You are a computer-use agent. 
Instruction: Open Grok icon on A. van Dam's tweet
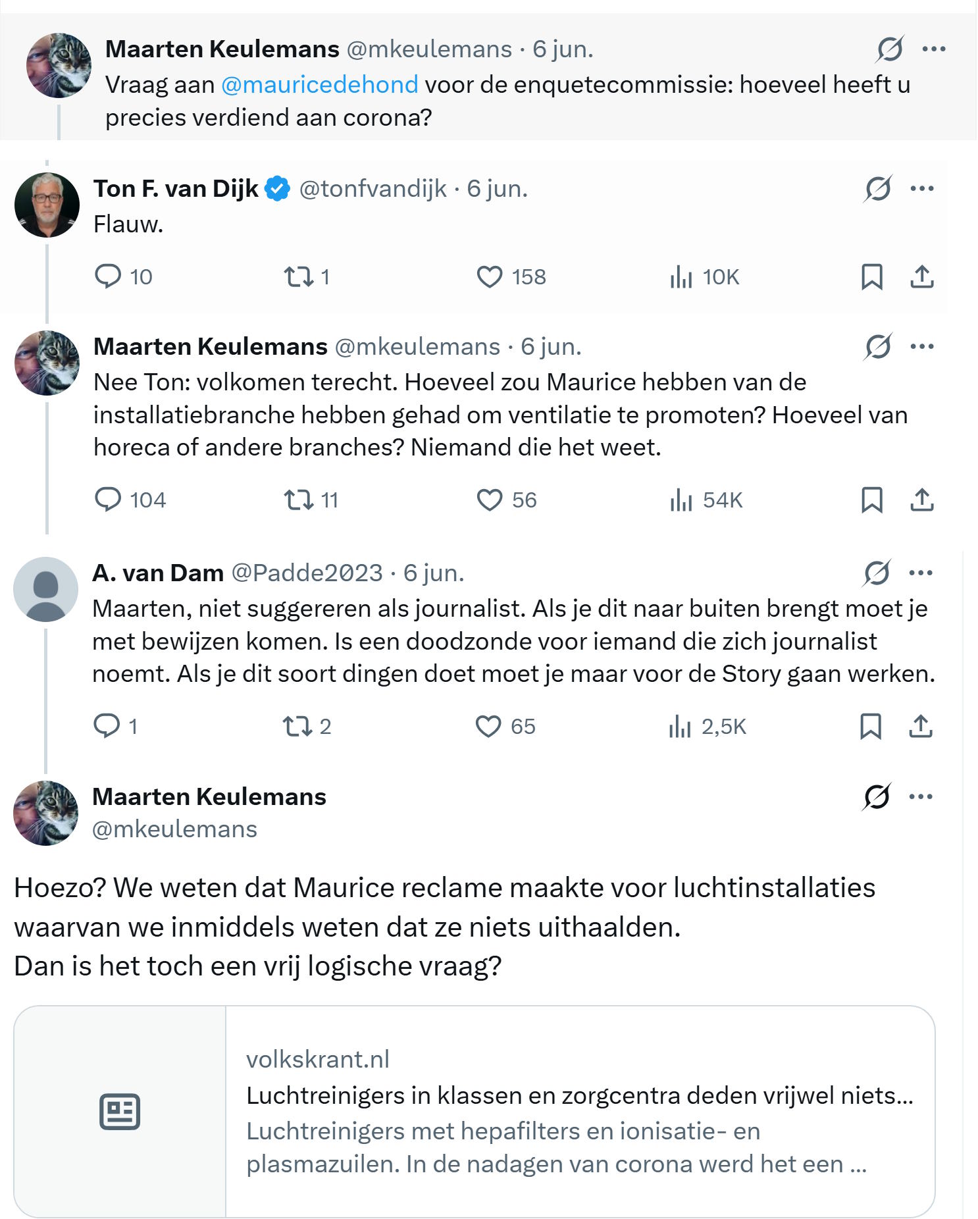(x=877, y=573)
